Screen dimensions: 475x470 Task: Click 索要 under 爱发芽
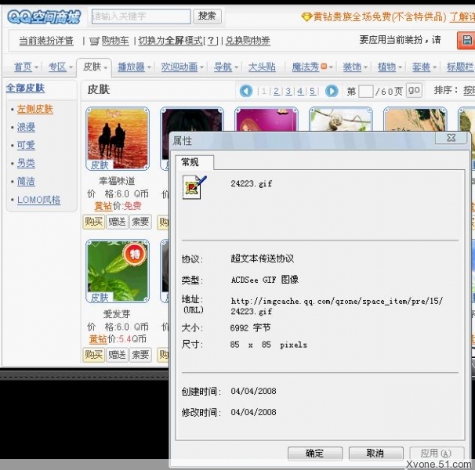(140, 355)
